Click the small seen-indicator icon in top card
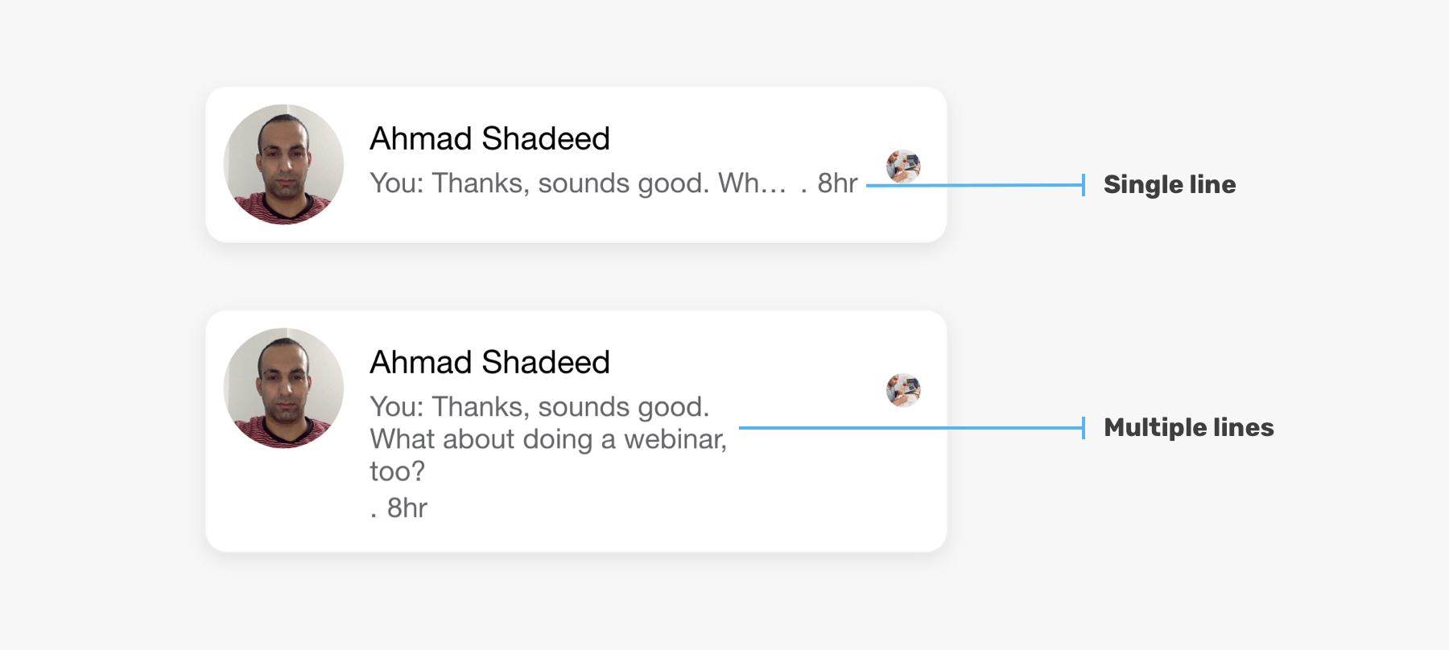The height and width of the screenshot is (650, 1449). point(903,166)
